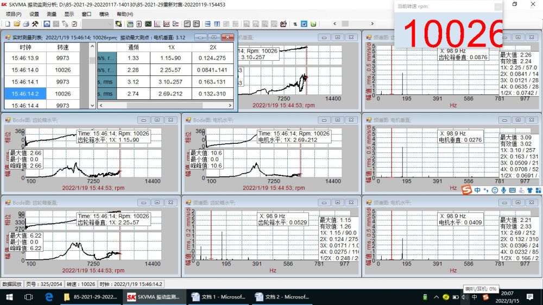Viewport: 543px width, 305px height.
Task: Open the Sogou emoji smiley icon
Action: tap(495, 190)
